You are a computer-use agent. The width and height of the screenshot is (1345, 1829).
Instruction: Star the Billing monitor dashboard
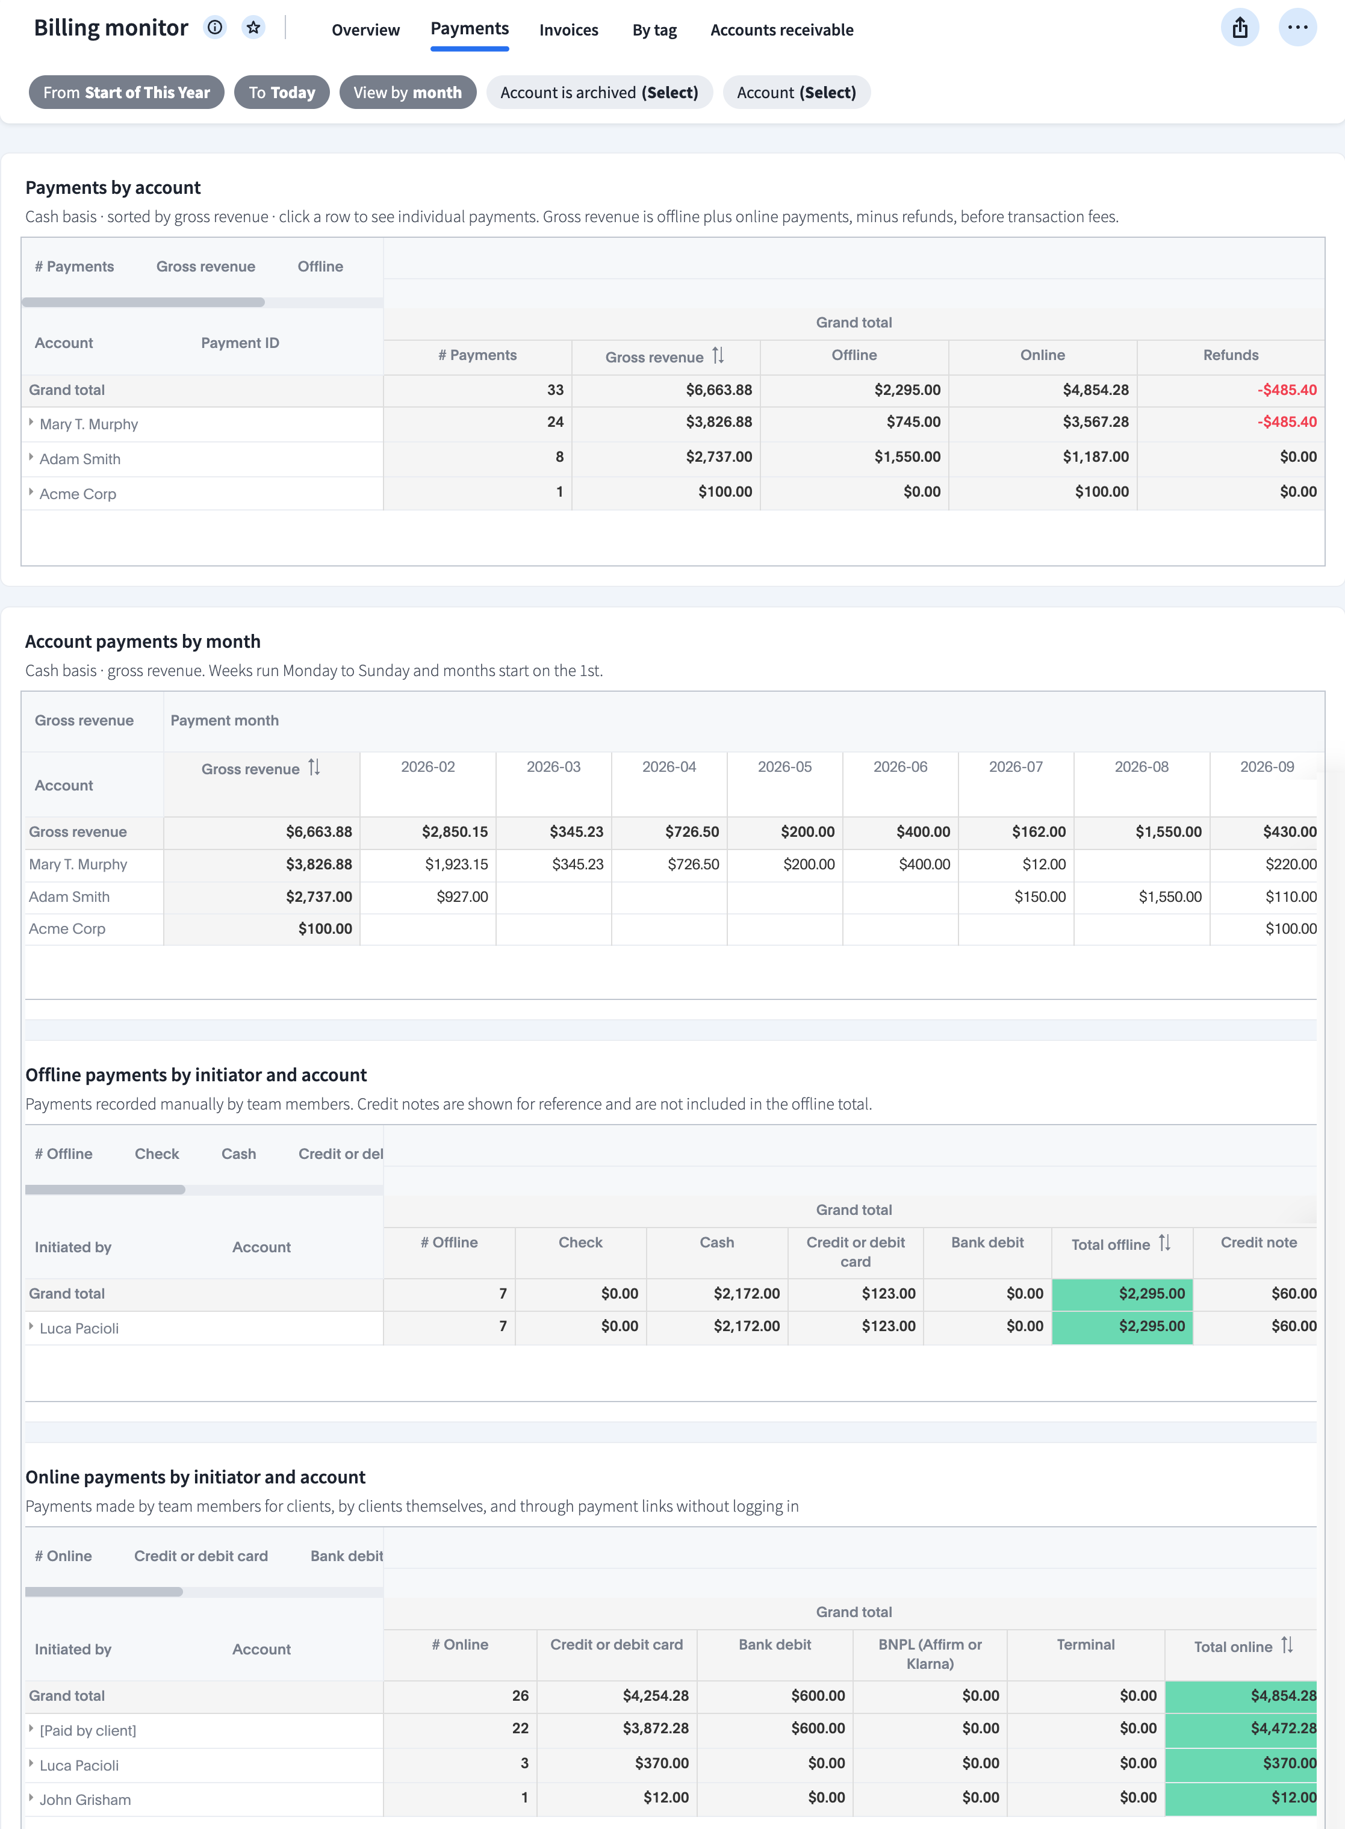(x=254, y=28)
